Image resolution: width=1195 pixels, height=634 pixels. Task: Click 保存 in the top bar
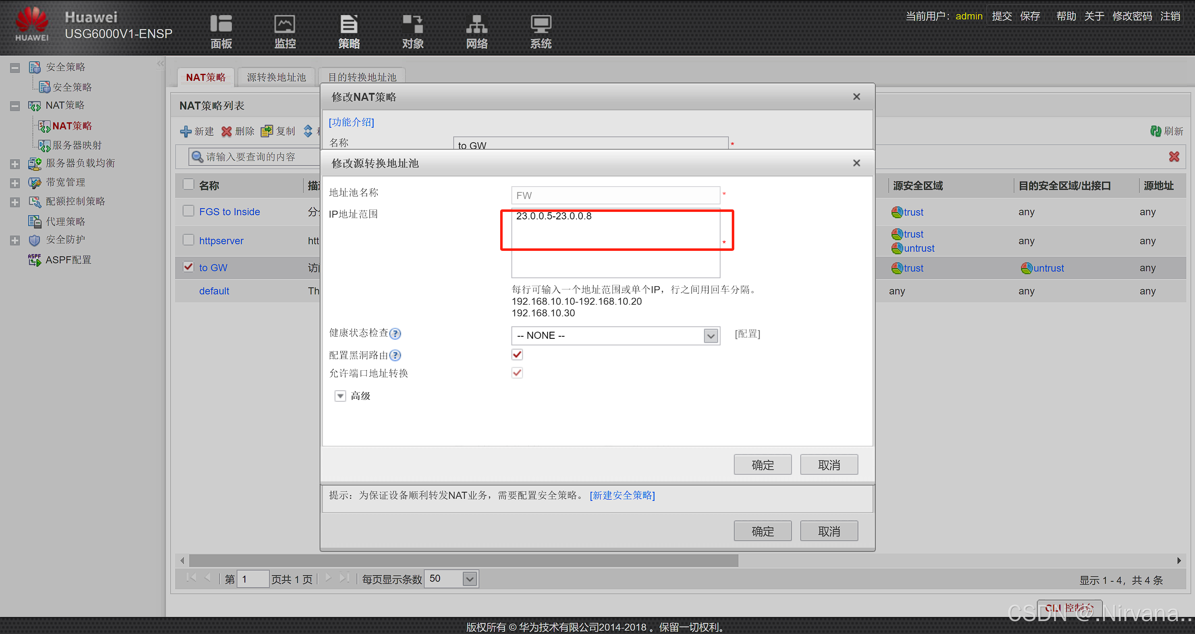click(x=1030, y=17)
